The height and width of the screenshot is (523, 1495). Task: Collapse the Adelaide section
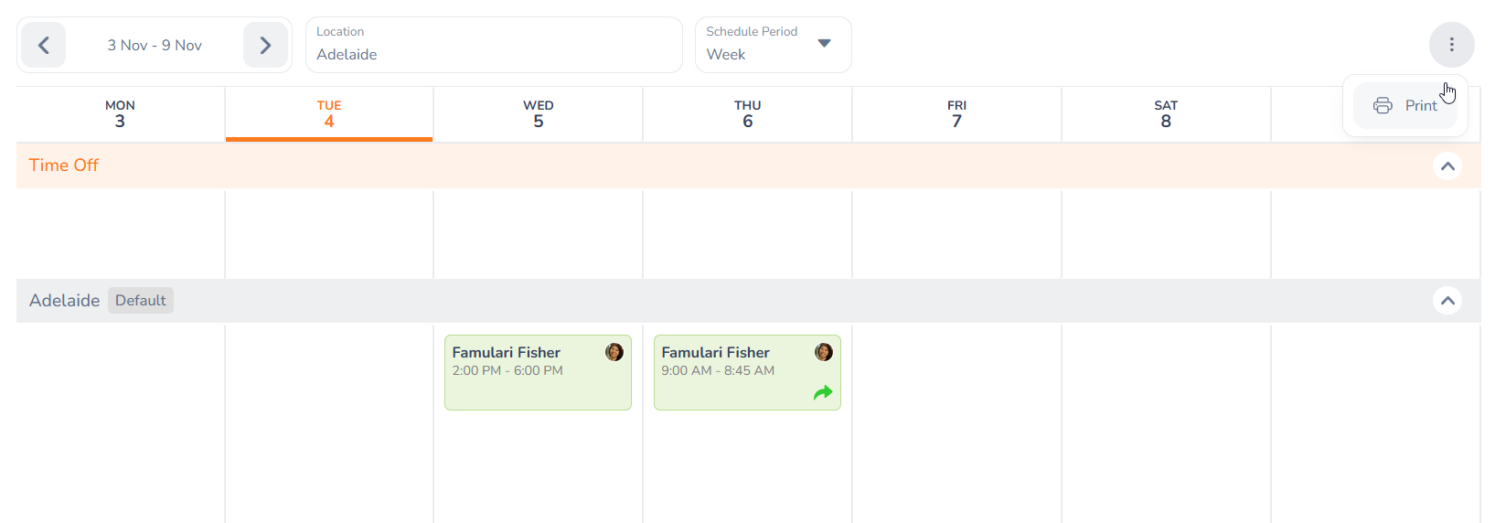click(1447, 301)
